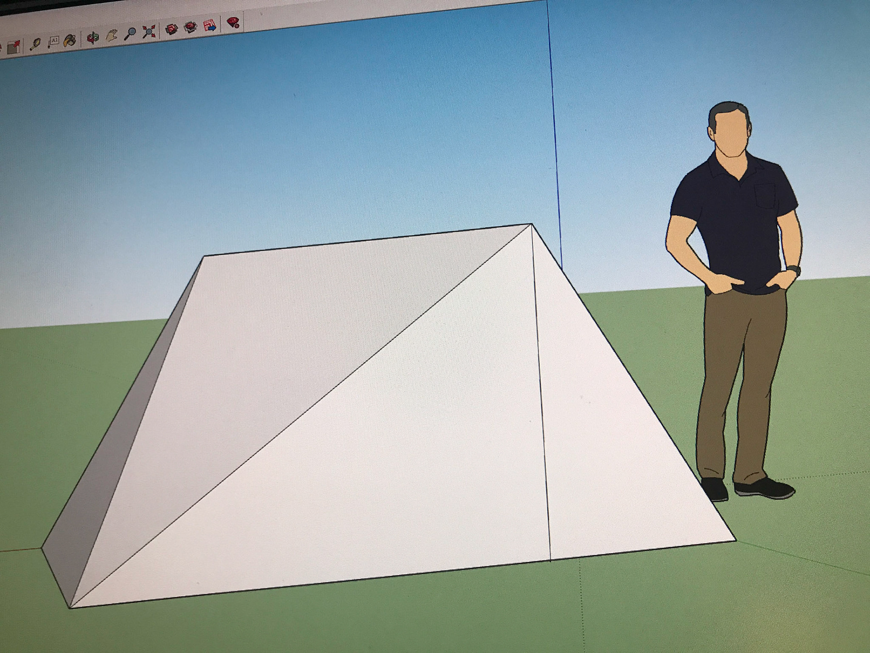Select the Tape Measure tool
This screenshot has height=653, width=870.
[35, 44]
